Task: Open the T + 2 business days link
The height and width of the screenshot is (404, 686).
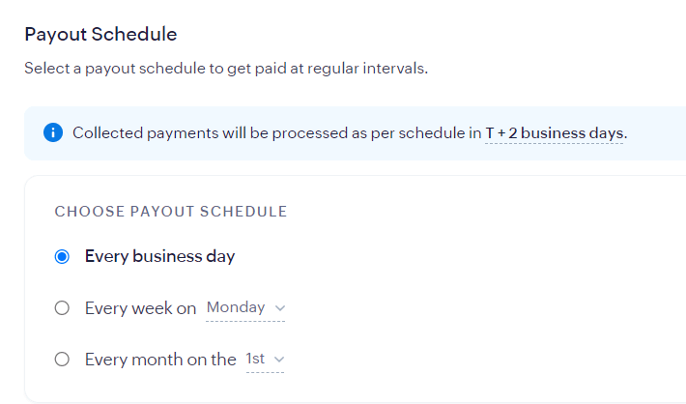Action: point(555,132)
